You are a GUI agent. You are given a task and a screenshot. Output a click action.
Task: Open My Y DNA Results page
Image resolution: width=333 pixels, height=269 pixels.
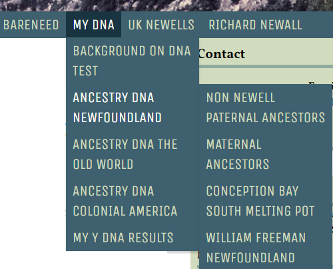tap(133, 238)
